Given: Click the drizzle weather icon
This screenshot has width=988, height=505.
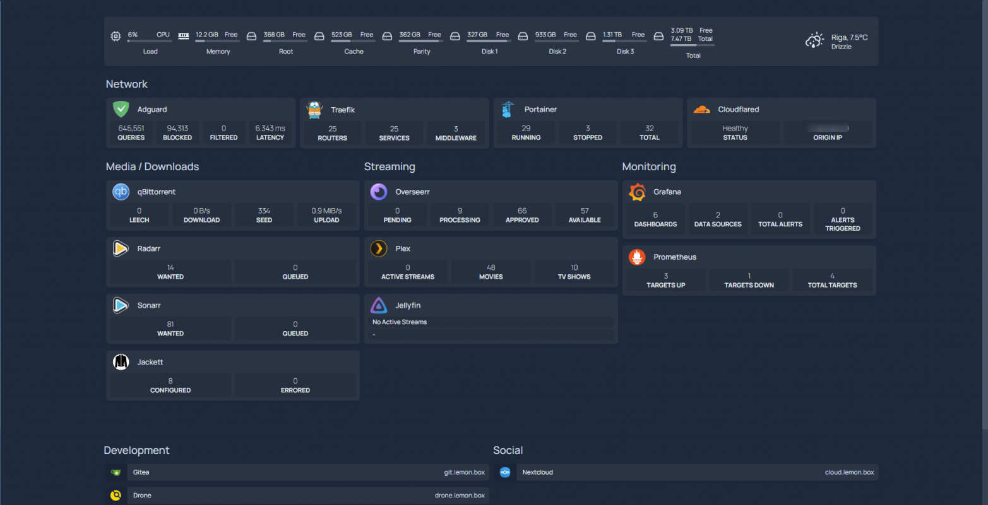Looking at the screenshot, I should coord(815,40).
